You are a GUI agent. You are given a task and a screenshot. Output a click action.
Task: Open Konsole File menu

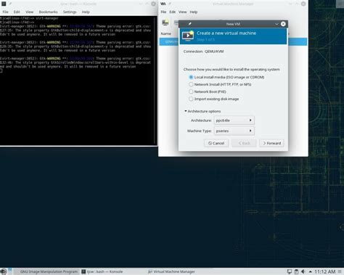(5, 12)
